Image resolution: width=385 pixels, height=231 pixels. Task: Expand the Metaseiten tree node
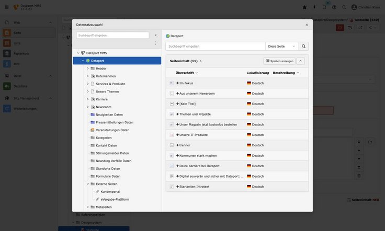coord(88,207)
